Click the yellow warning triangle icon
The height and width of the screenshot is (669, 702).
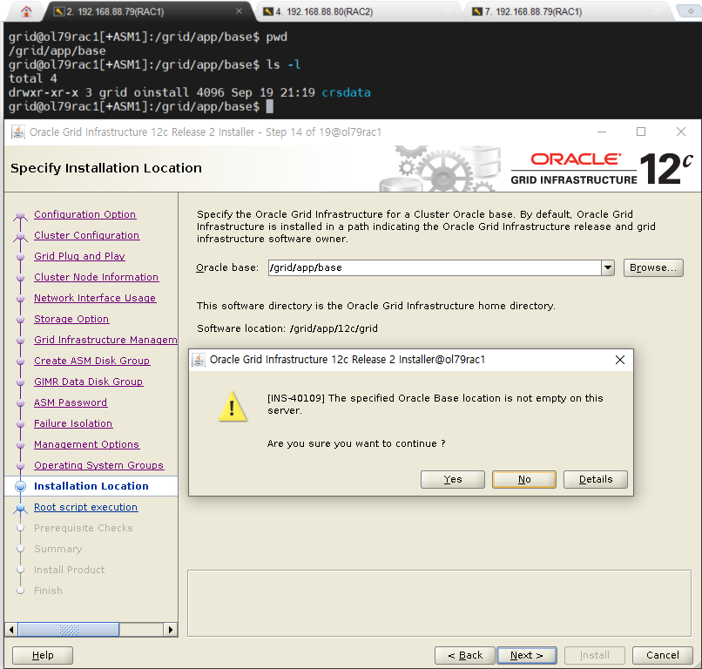coord(233,407)
